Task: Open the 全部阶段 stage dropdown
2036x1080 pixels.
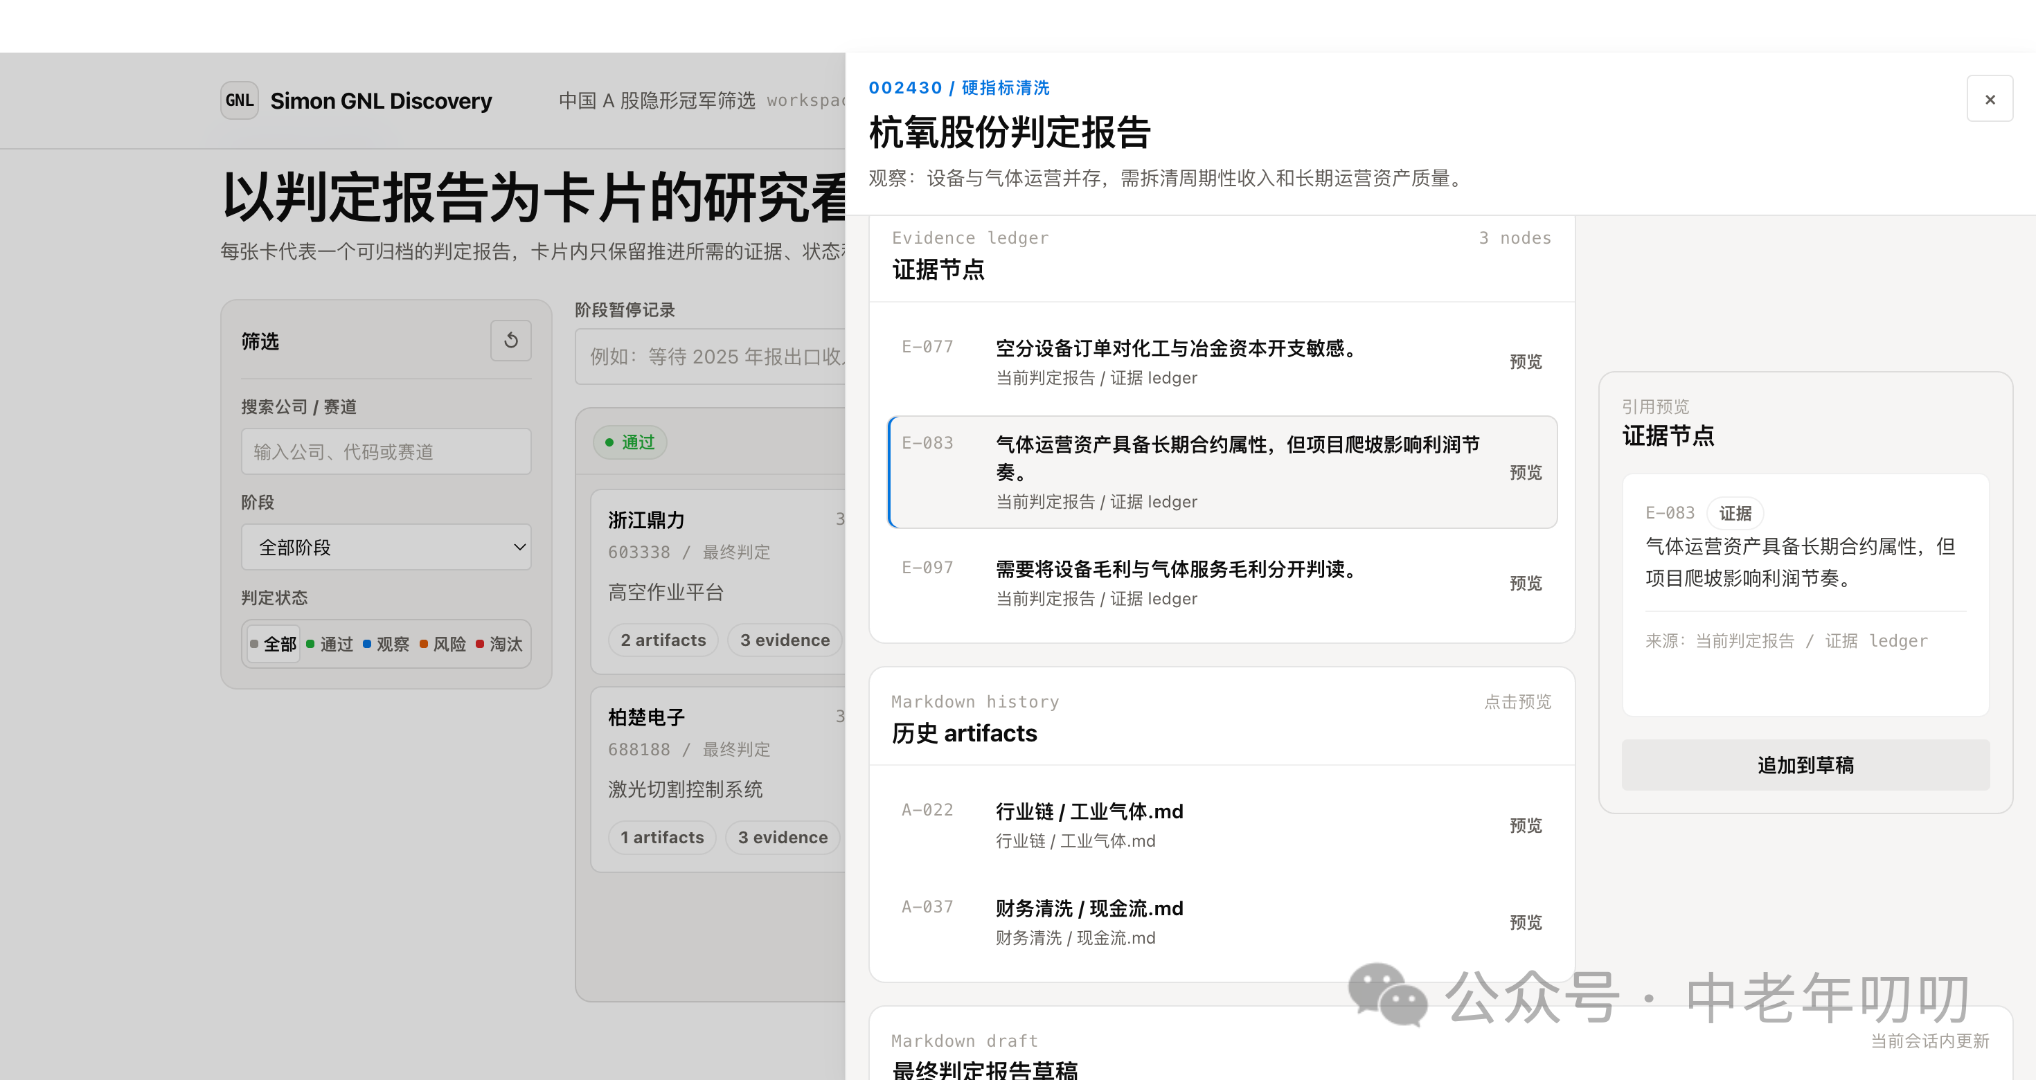Action: 386,547
